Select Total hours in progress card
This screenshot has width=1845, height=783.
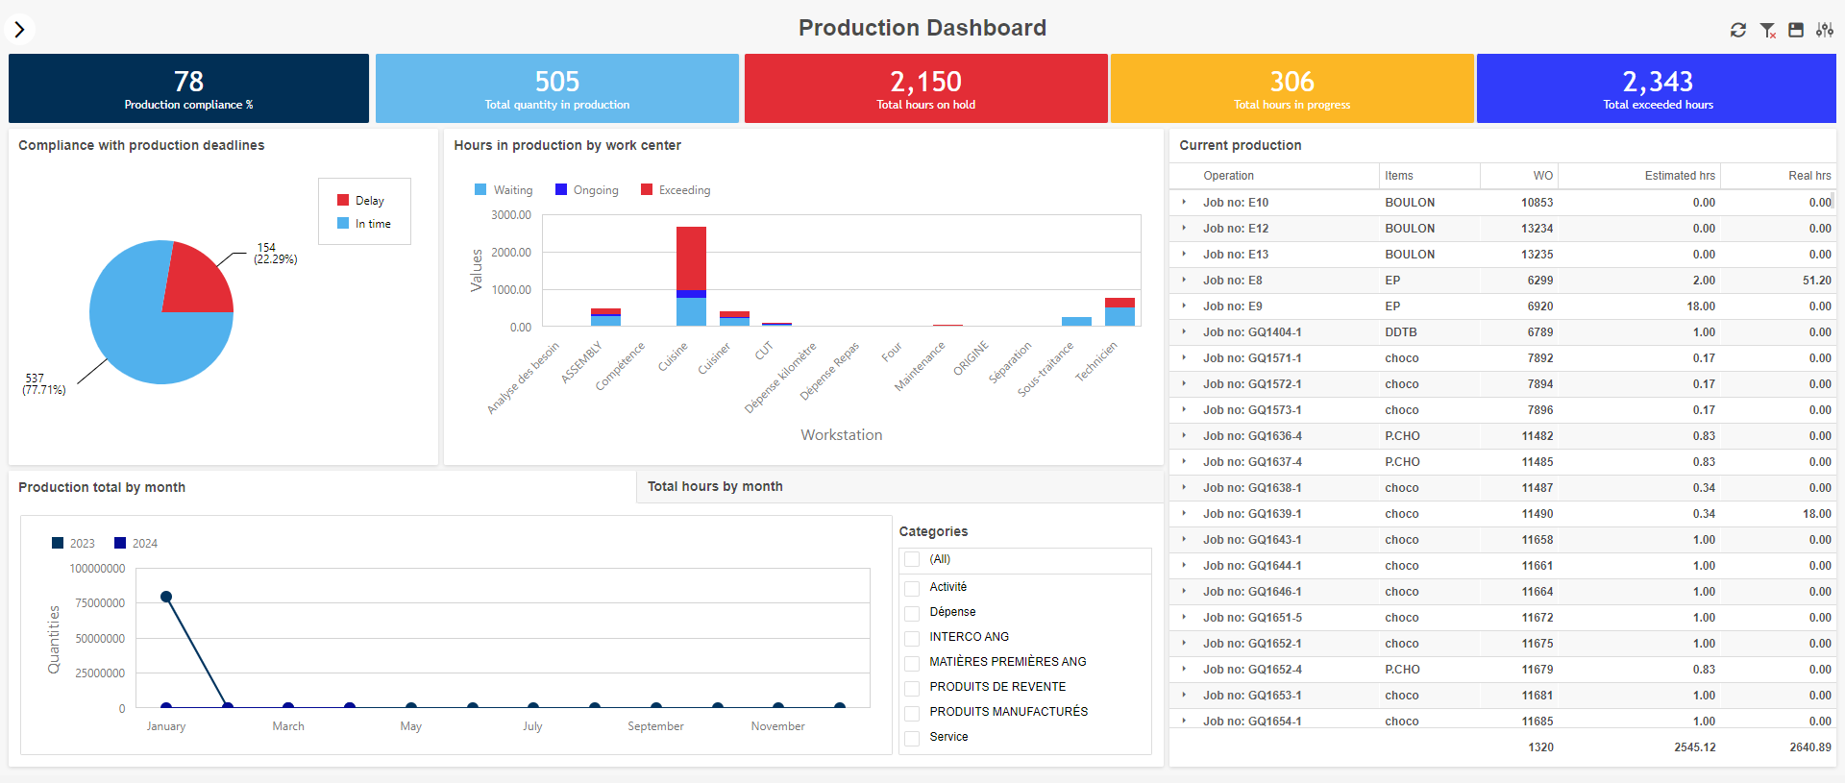(x=1292, y=88)
